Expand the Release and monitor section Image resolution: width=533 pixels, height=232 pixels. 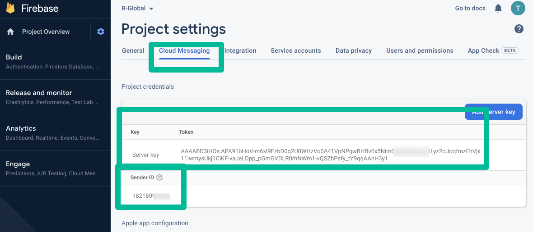[55, 97]
